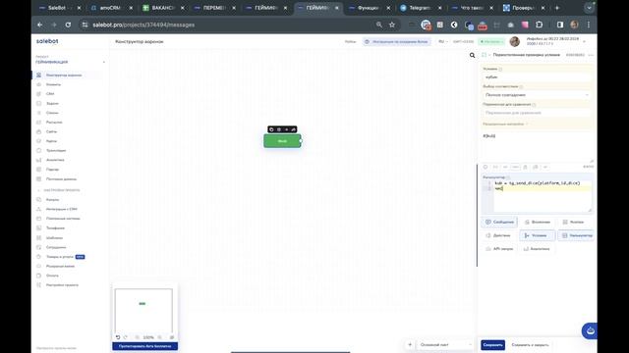Open Интеграции с CRM in the sidebar
This screenshot has height=353, width=629.
(x=61, y=209)
